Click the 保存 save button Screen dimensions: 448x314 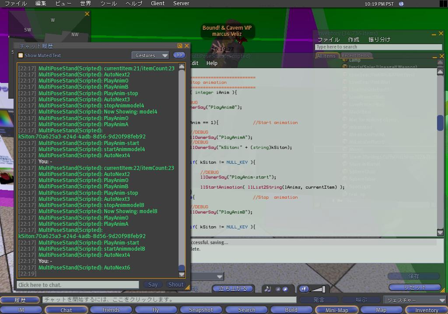[x=414, y=276]
